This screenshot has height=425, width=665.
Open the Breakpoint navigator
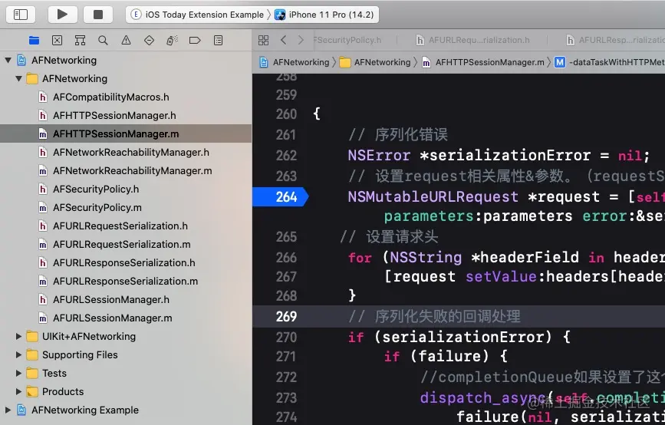click(195, 41)
